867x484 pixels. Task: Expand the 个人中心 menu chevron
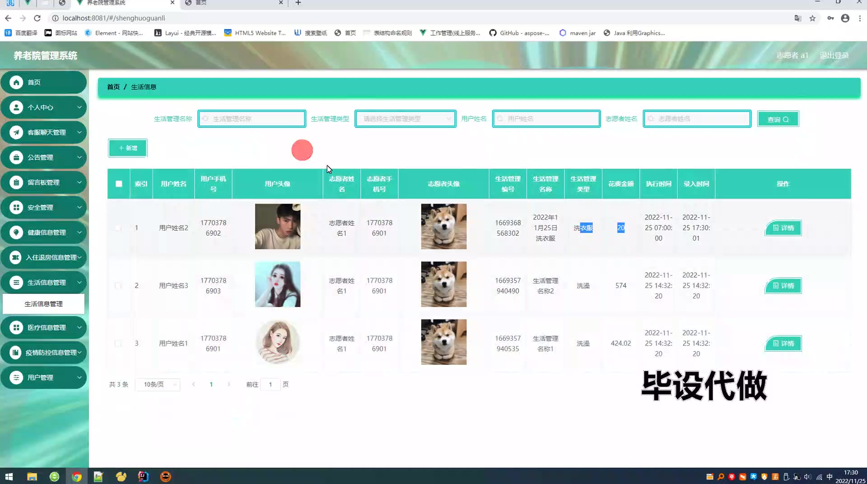tap(79, 107)
